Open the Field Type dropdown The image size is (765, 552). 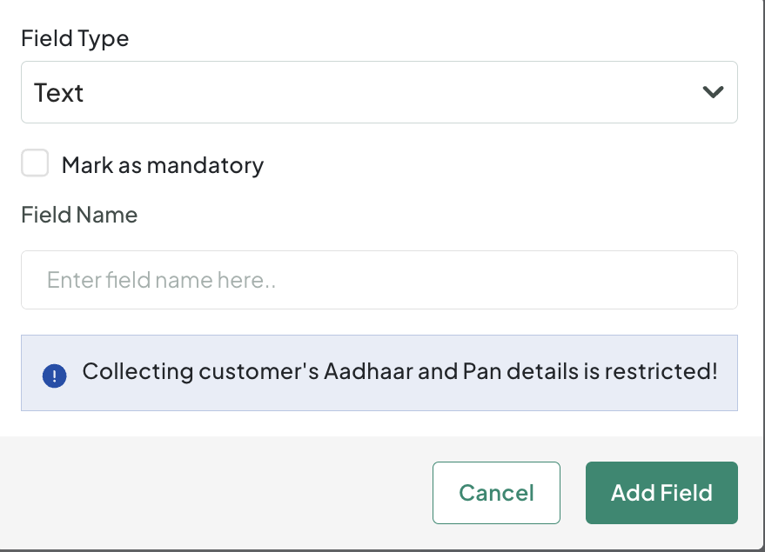pos(379,92)
